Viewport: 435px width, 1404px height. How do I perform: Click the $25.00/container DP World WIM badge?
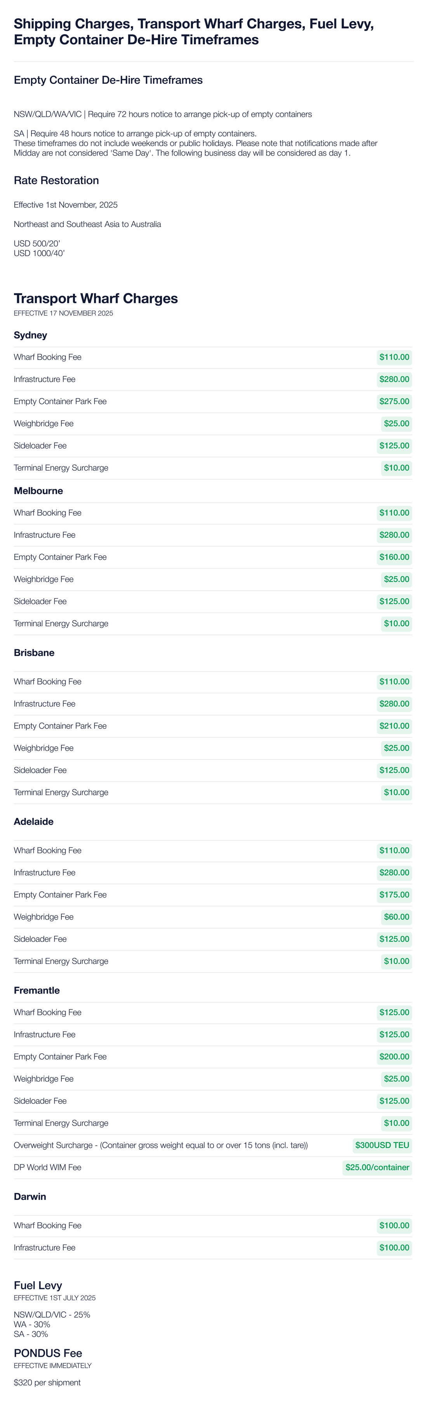[x=377, y=1167]
